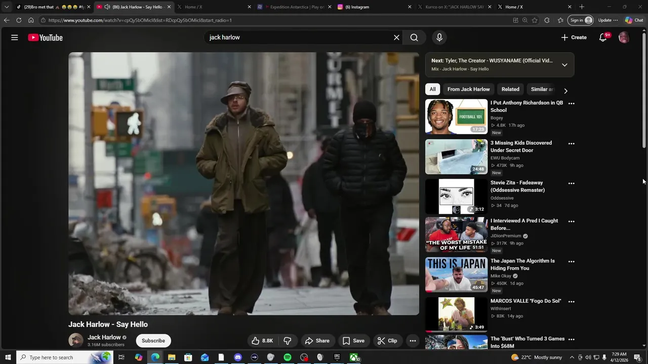Viewport: 648px width, 364px height.
Task: Open the YouTube account avatar menu
Action: click(624, 37)
